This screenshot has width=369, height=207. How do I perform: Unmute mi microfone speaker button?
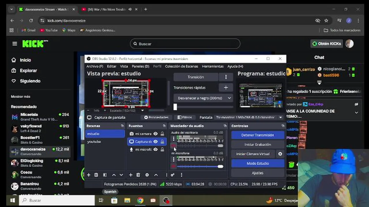173,166
